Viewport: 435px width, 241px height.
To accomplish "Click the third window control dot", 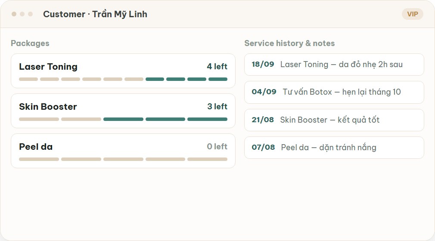I will 31,14.
